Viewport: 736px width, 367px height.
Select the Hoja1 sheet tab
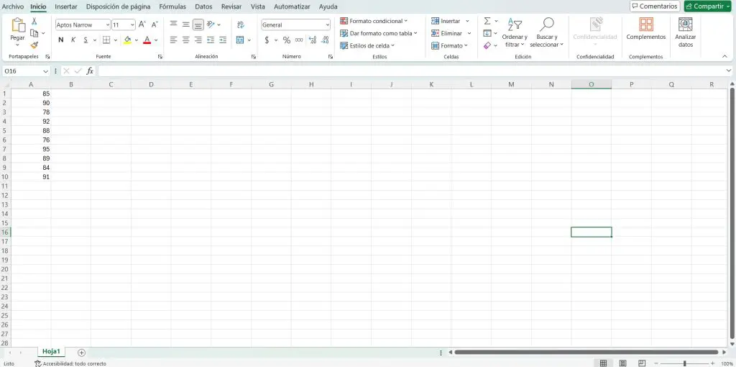pyautogui.click(x=51, y=351)
